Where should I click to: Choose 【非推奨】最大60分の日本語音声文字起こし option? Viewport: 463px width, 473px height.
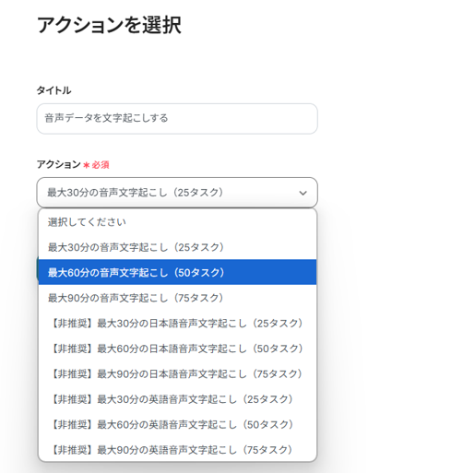point(177,349)
